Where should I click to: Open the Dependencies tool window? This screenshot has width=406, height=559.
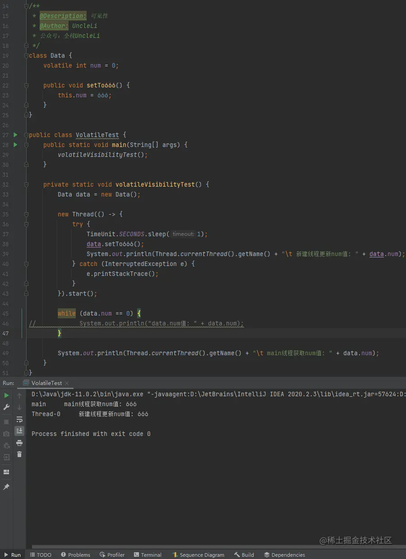click(x=284, y=554)
